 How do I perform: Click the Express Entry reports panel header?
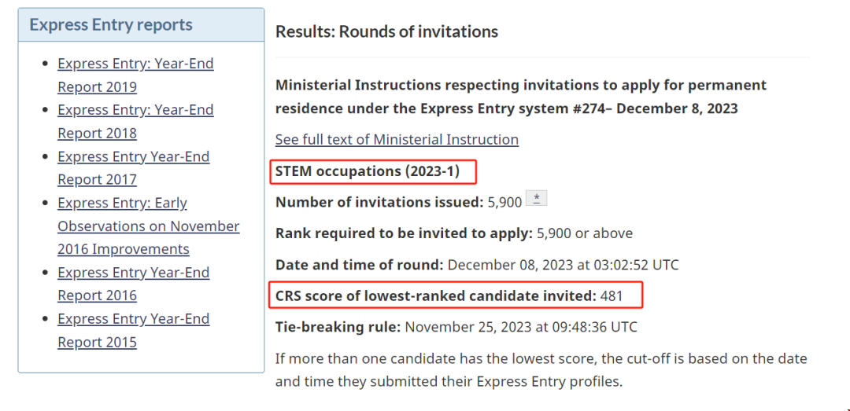[x=111, y=24]
